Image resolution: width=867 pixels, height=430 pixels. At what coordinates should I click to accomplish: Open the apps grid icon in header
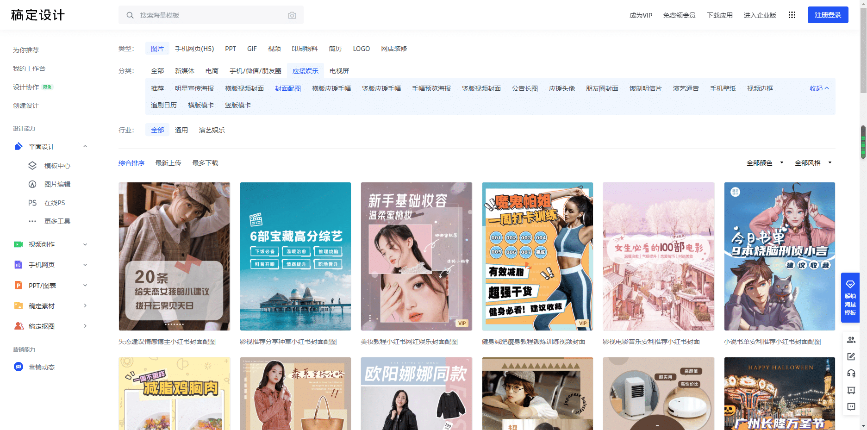pos(792,15)
